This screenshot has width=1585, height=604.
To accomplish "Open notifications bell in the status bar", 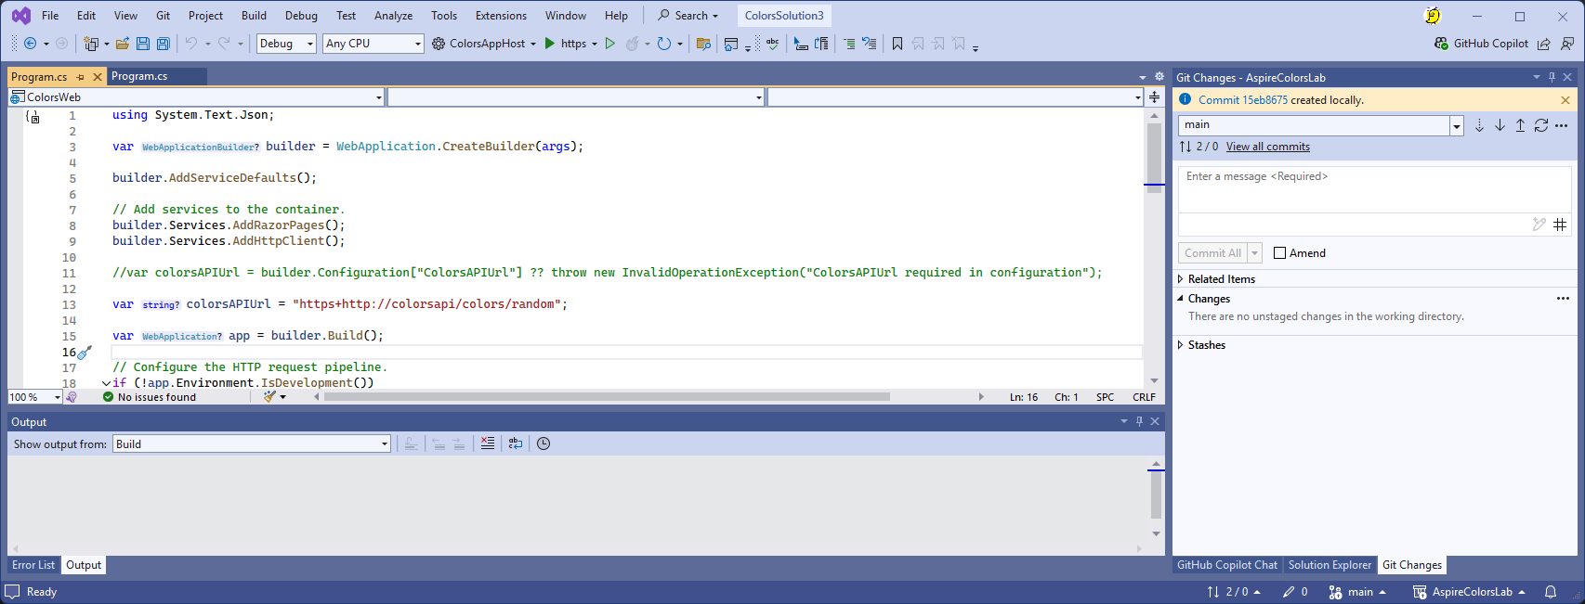I will coord(1551,592).
